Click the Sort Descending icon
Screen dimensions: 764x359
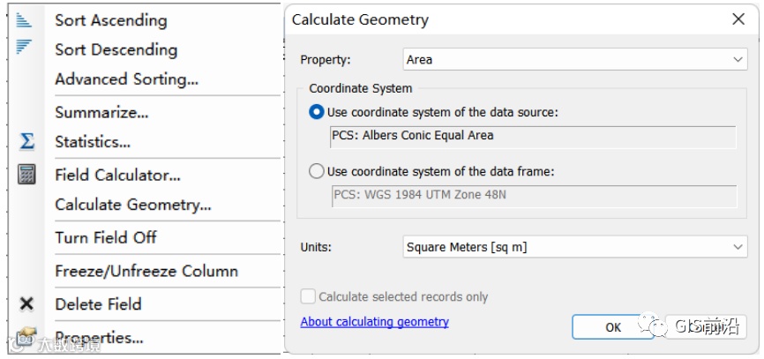(x=25, y=47)
